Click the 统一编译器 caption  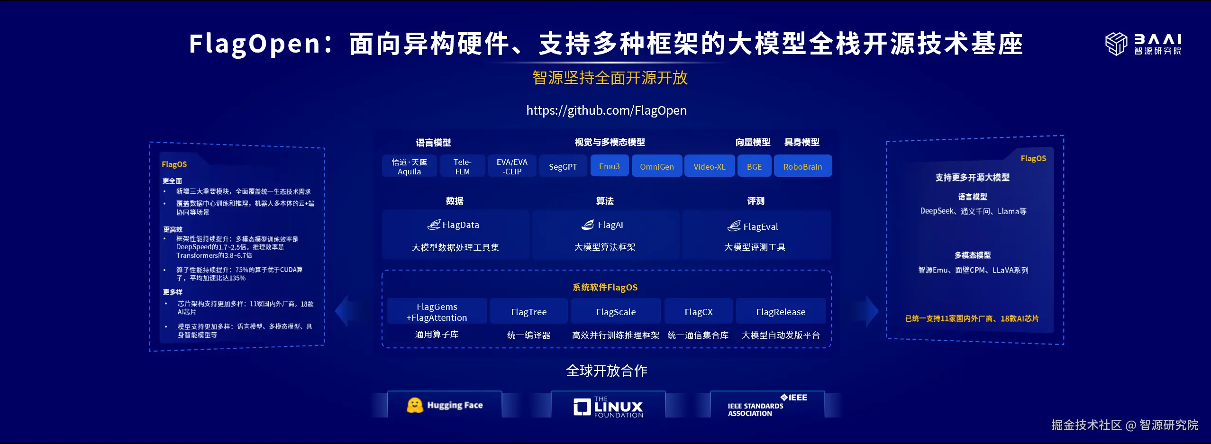point(528,335)
